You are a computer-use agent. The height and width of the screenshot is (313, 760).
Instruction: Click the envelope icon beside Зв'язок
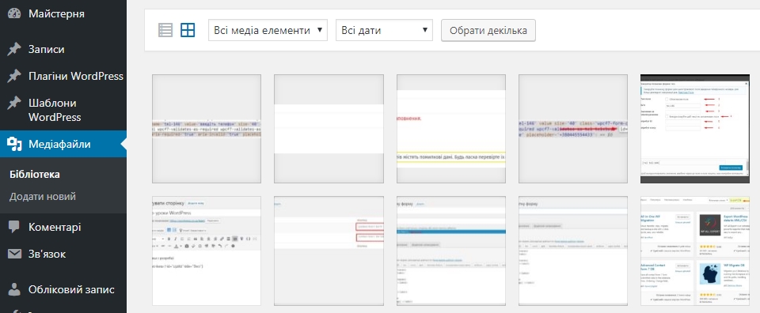(14, 254)
